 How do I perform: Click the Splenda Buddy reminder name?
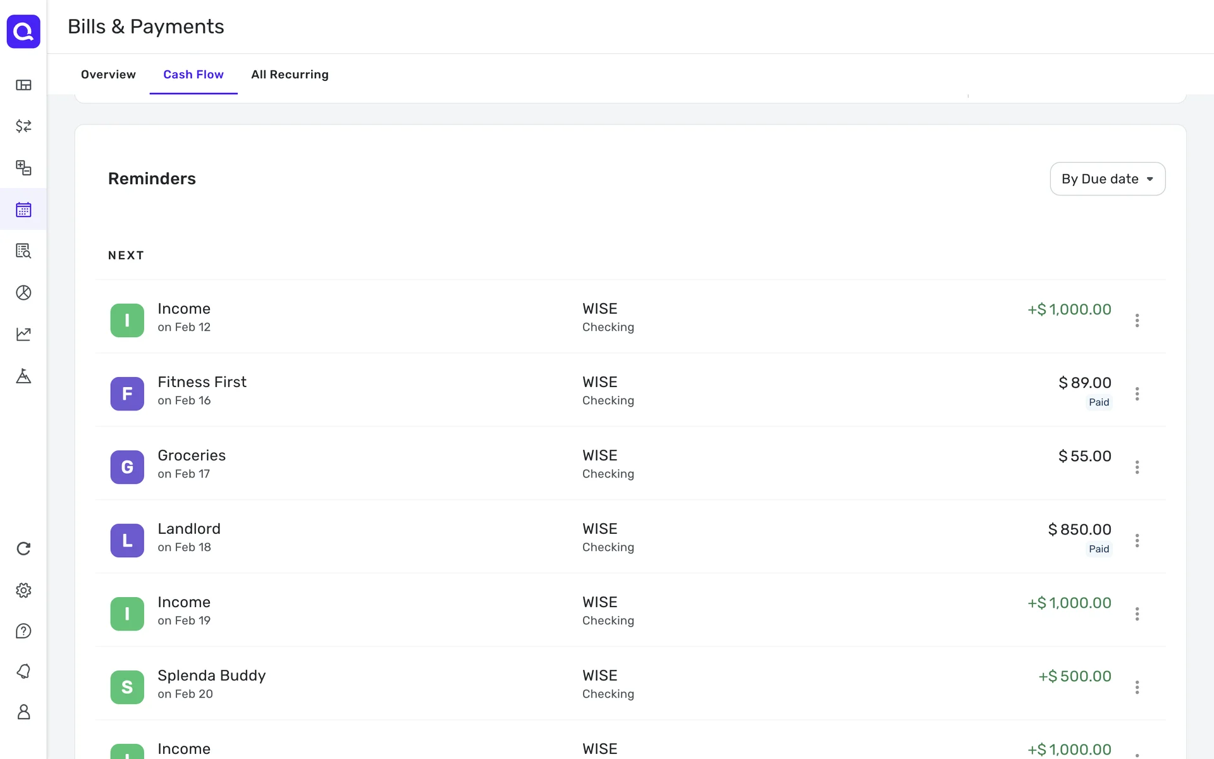(211, 676)
